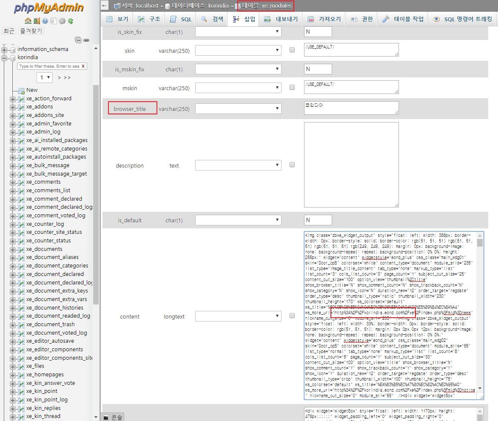Click the collapse all minus icon in the sidebar
498x421 pixels.
coord(78,40)
